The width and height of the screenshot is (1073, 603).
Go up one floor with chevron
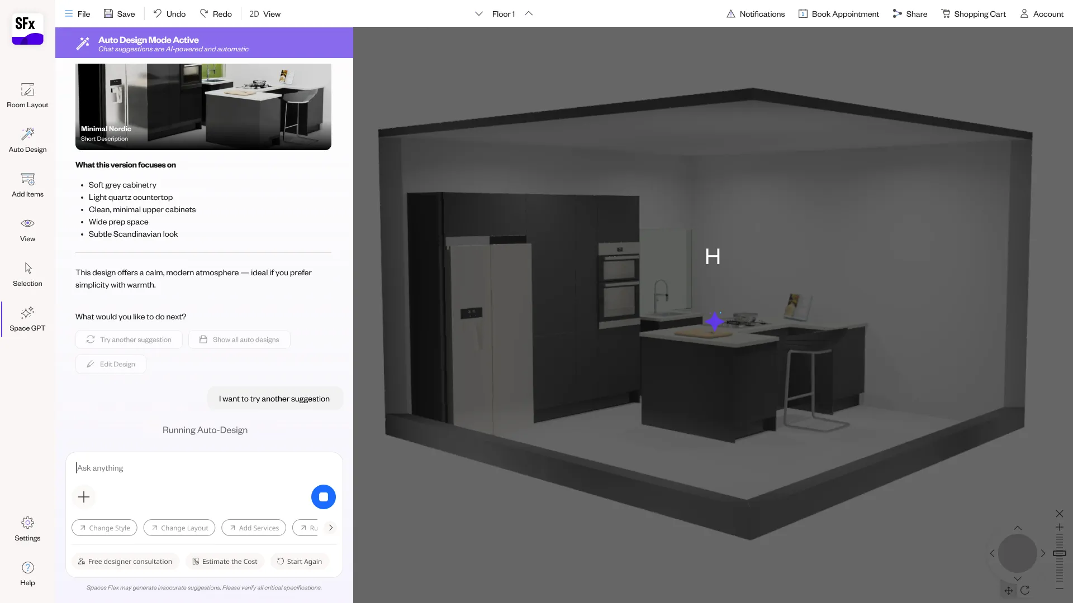click(529, 13)
